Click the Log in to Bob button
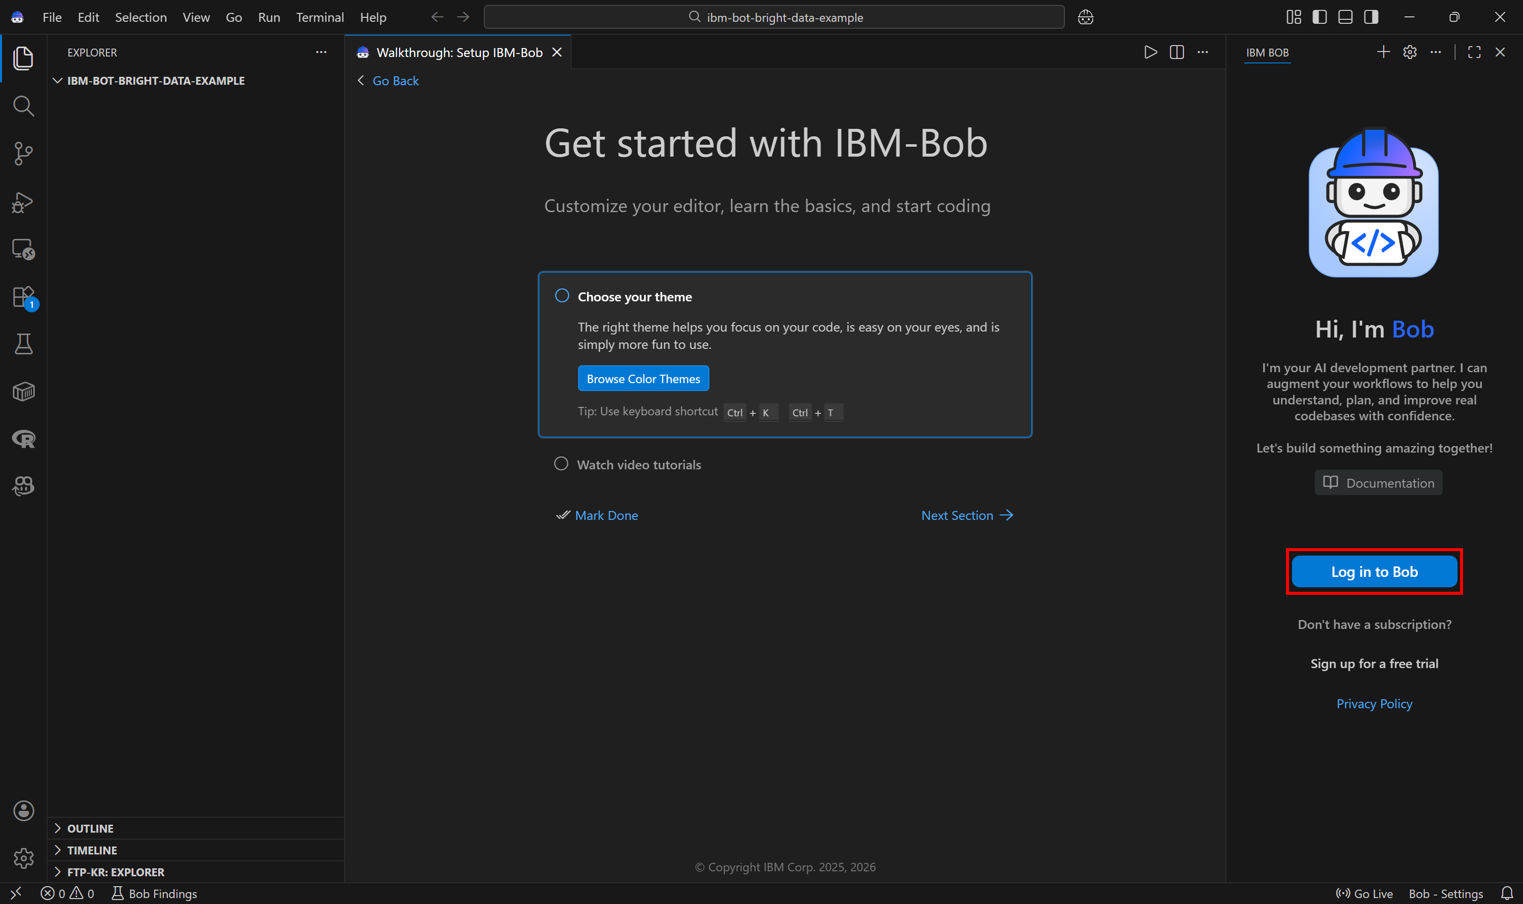This screenshot has height=904, width=1523. (x=1374, y=571)
